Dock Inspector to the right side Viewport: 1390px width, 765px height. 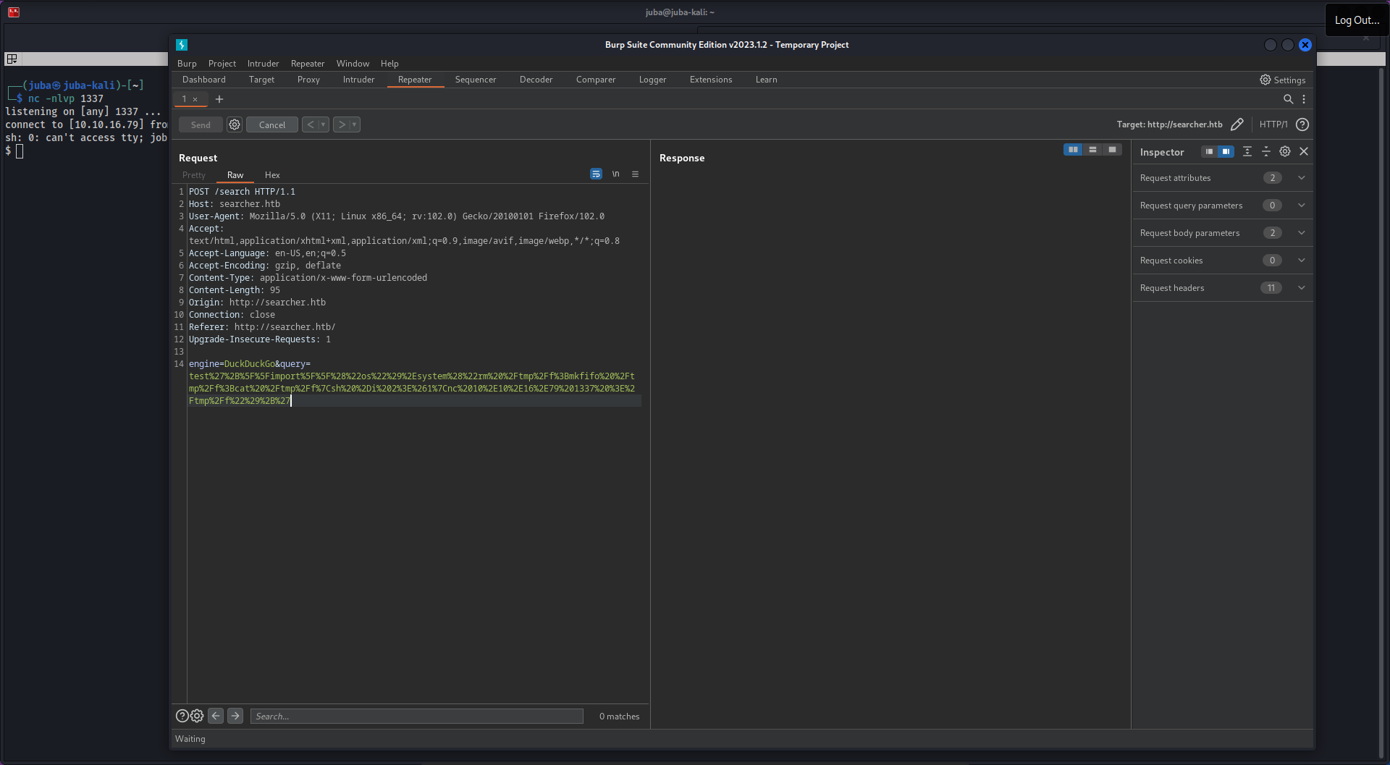[x=1226, y=151]
